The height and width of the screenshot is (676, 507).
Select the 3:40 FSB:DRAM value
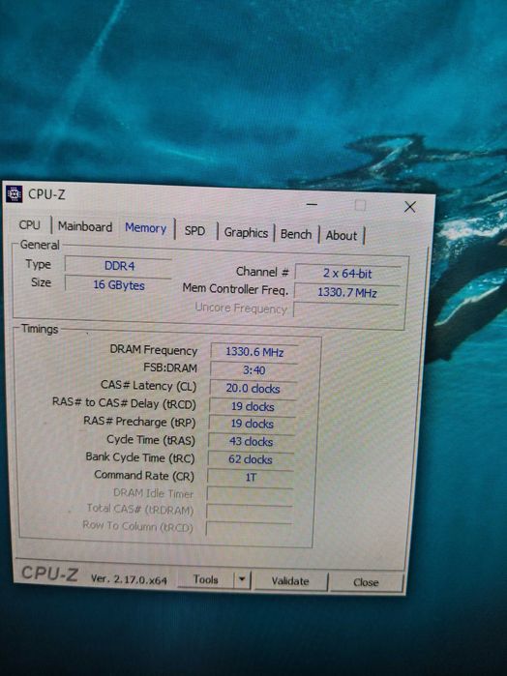(253, 370)
